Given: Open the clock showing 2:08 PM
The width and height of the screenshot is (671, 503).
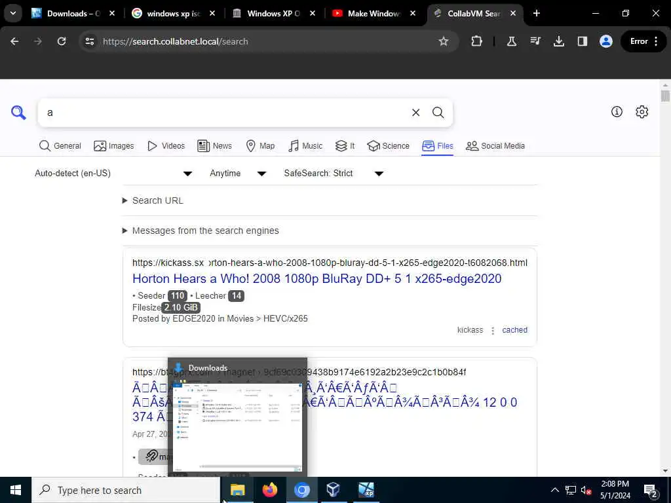Looking at the screenshot, I should click(x=615, y=490).
